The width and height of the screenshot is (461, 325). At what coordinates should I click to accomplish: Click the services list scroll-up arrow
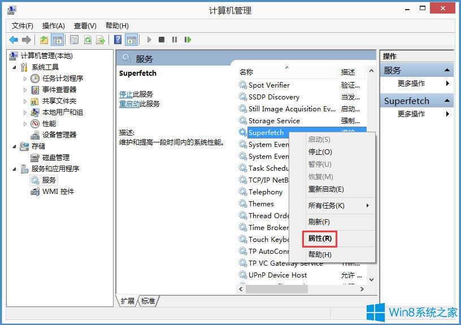(371, 71)
